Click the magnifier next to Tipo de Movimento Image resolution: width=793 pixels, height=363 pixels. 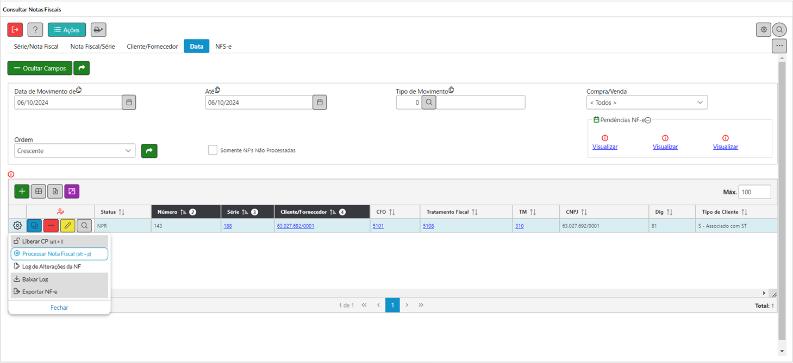point(429,103)
